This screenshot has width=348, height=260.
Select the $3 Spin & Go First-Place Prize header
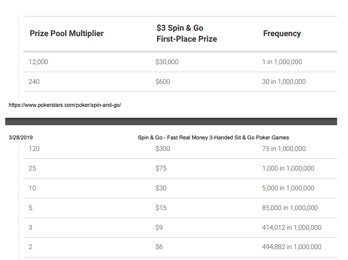click(187, 34)
